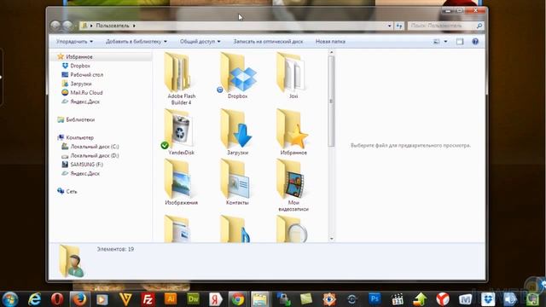Expand the Упорядочить menu
Image resolution: width=546 pixels, height=307 pixels.
coord(74,42)
